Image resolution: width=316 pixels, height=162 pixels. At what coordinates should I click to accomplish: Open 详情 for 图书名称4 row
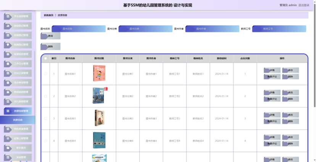click(272, 137)
